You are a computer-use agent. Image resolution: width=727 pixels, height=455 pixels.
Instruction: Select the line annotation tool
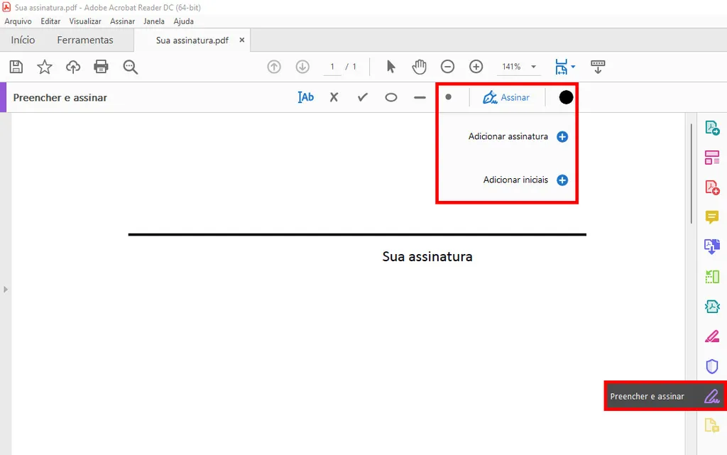click(419, 97)
